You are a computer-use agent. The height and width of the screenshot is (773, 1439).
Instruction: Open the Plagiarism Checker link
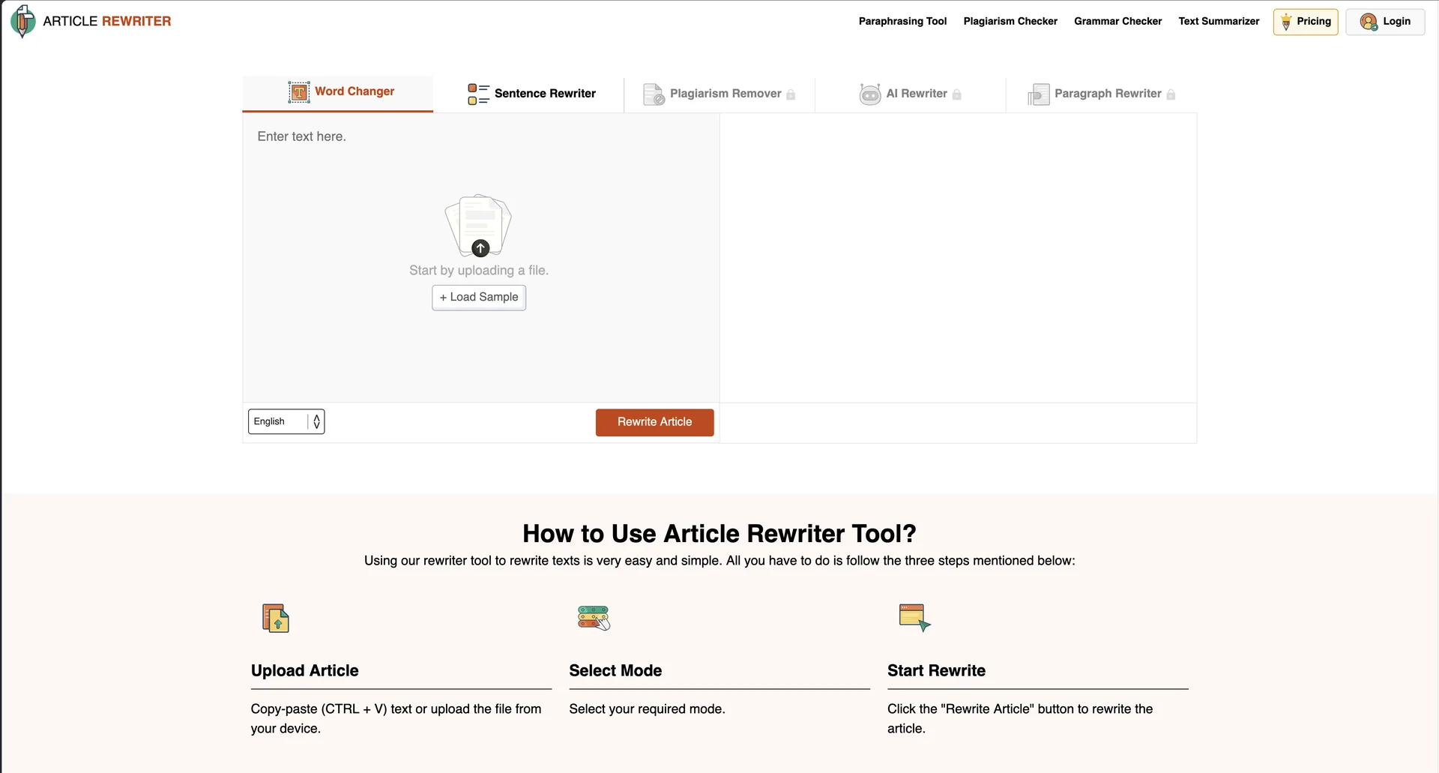(x=1010, y=21)
